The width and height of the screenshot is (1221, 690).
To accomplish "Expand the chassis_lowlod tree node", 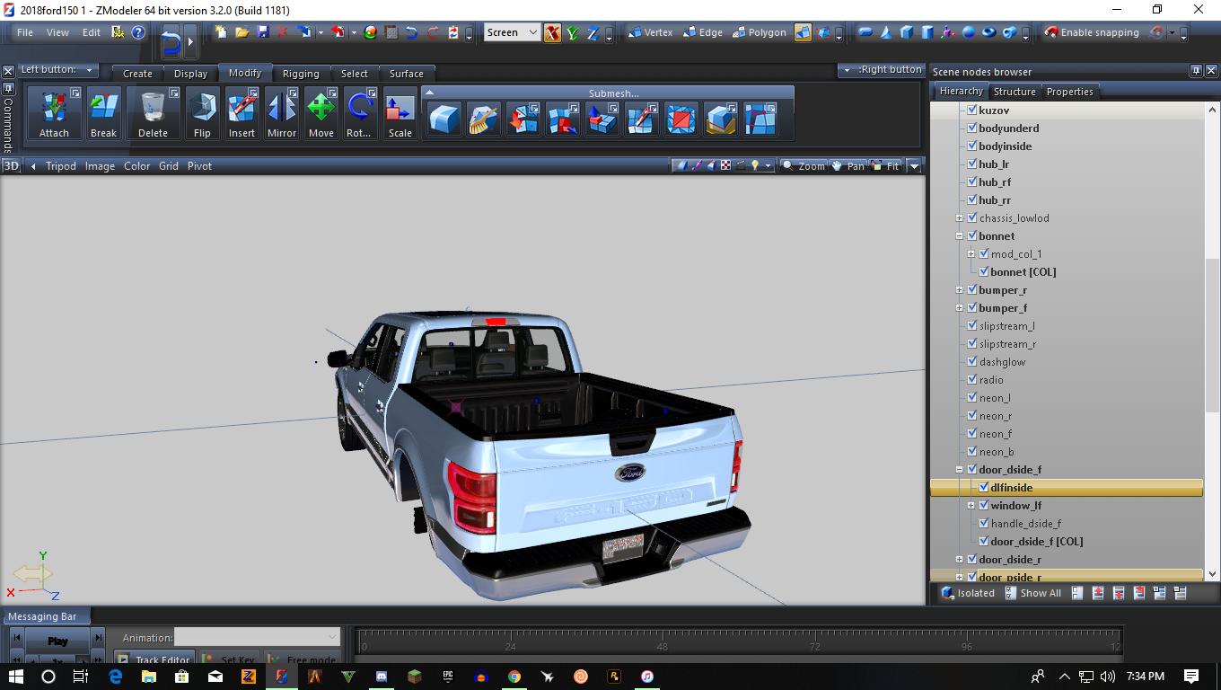I will coord(960,218).
